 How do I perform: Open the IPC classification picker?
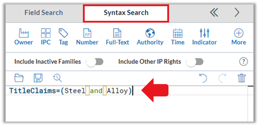(46, 37)
